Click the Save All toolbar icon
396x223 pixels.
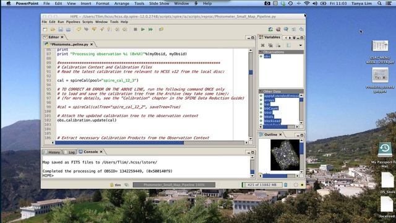pyautogui.click(x=68, y=29)
